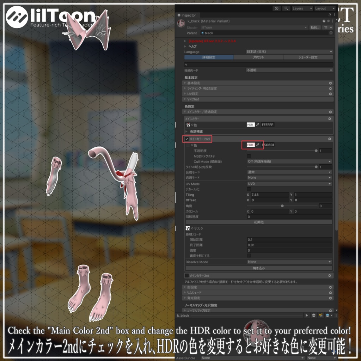
Task: Click the Tiling X field showing 7.48
Action: point(269,195)
